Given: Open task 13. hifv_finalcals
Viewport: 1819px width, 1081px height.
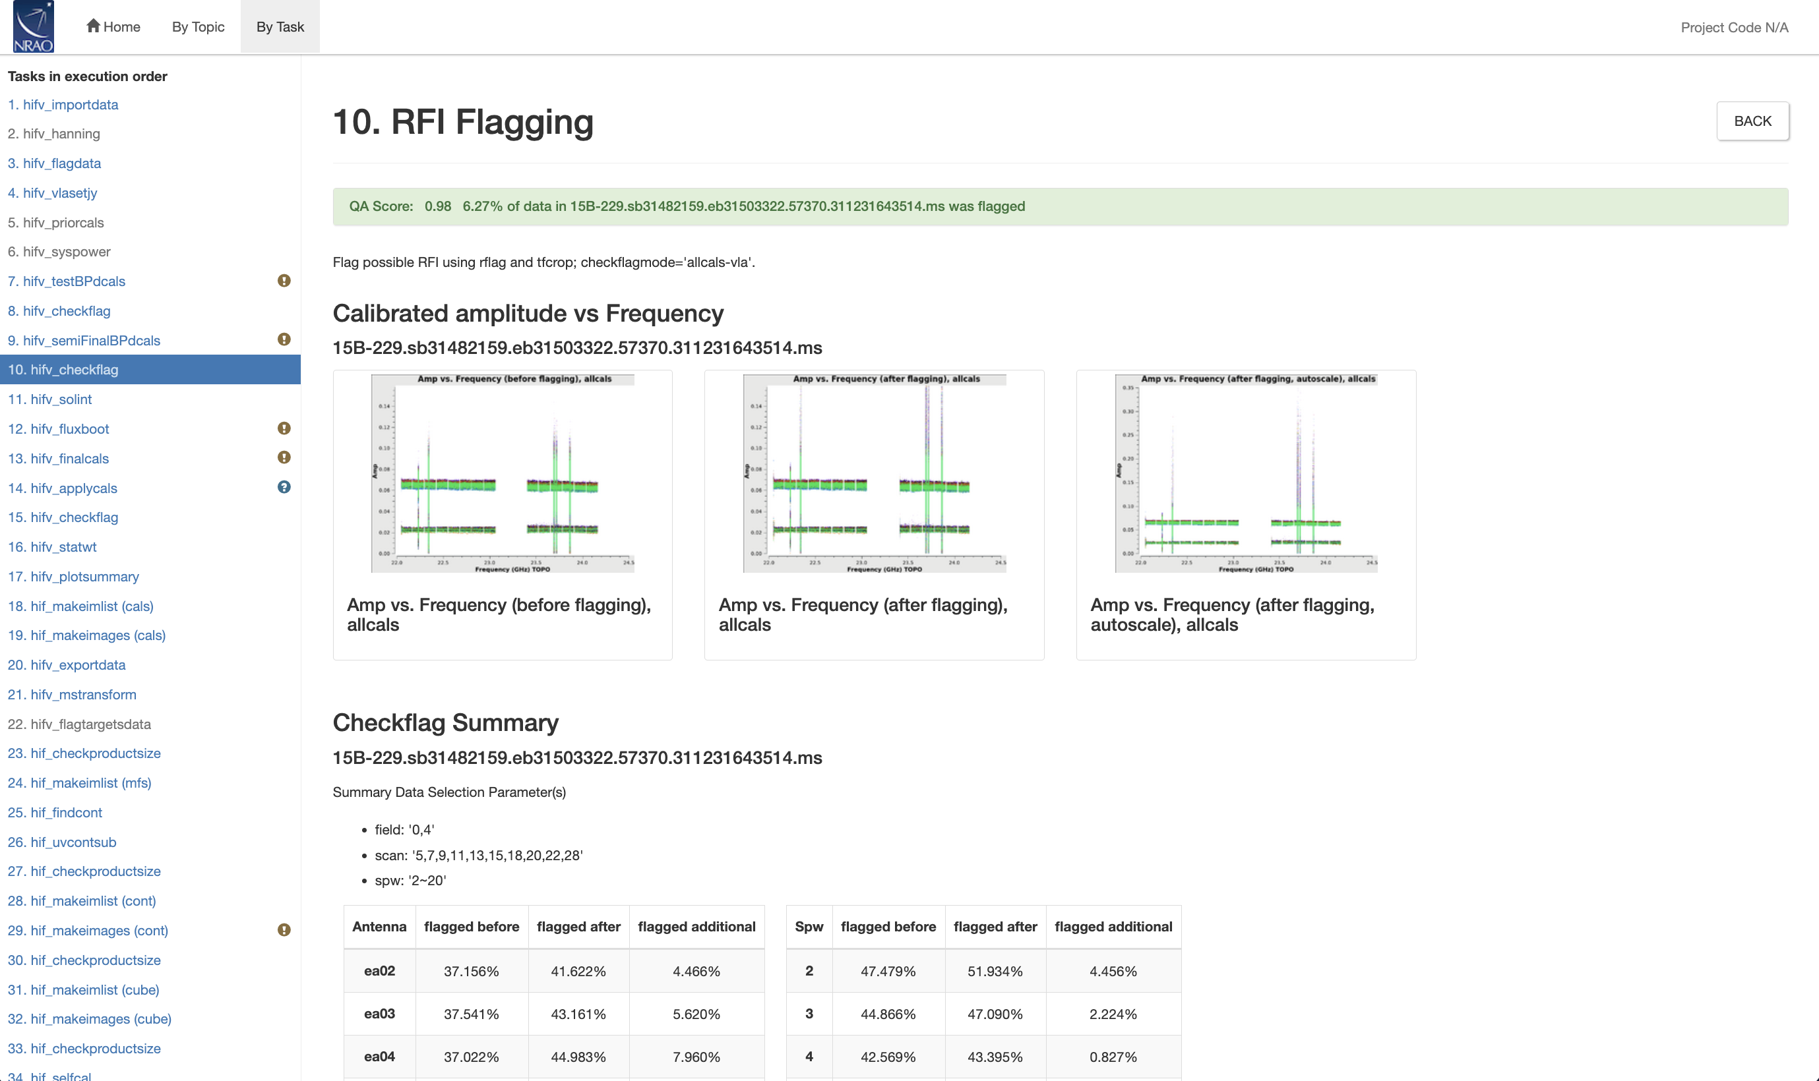Looking at the screenshot, I should pyautogui.click(x=58, y=459).
